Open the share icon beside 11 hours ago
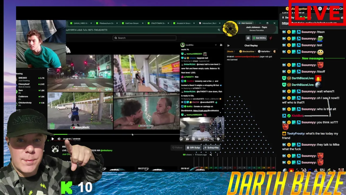This screenshot has width=346, height=195. coord(211,155)
